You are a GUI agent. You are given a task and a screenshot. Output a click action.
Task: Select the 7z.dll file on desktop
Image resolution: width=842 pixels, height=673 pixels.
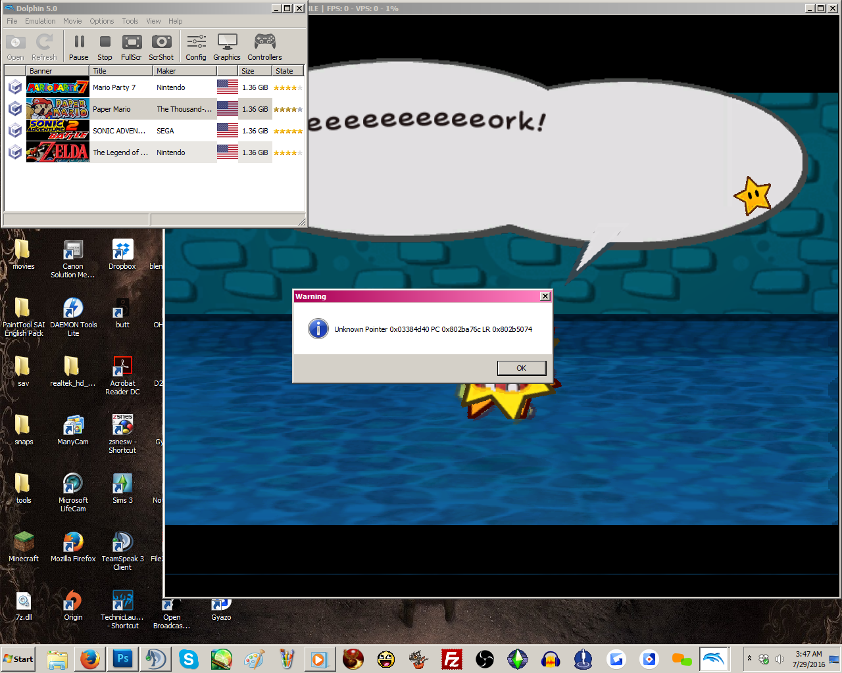click(x=24, y=605)
